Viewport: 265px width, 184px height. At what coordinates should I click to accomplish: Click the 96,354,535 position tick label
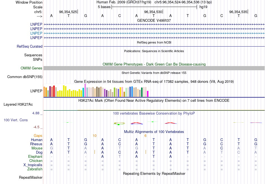(238, 12)
